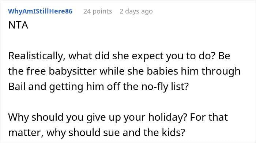Click the word Bail in the comment

(17, 86)
